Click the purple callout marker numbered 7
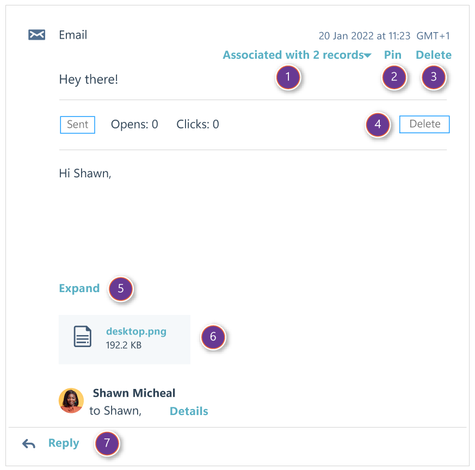Screen dimensions: 475x470 (107, 444)
